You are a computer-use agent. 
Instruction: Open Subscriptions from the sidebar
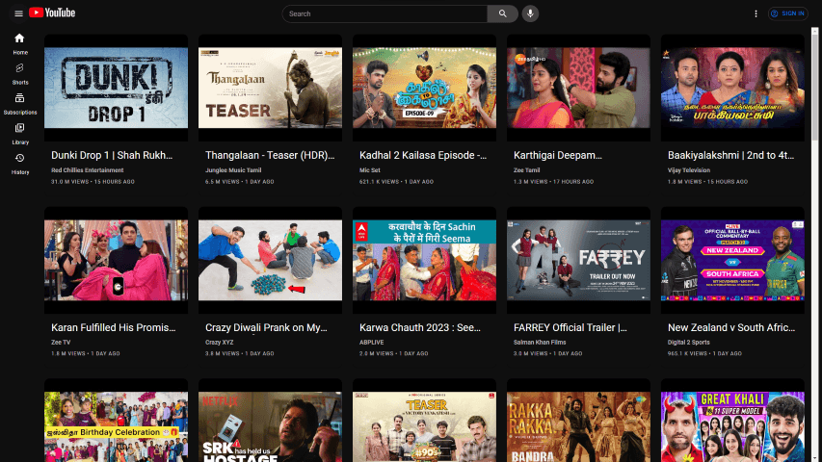pos(19,104)
